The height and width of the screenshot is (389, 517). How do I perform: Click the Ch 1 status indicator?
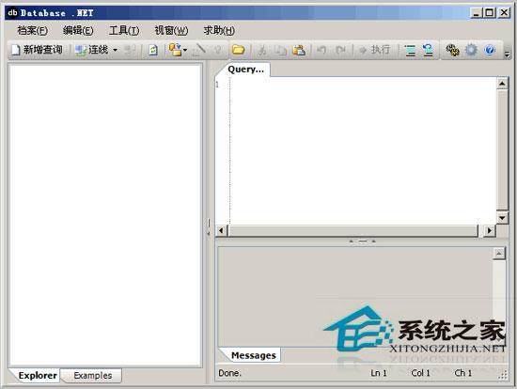coord(462,373)
